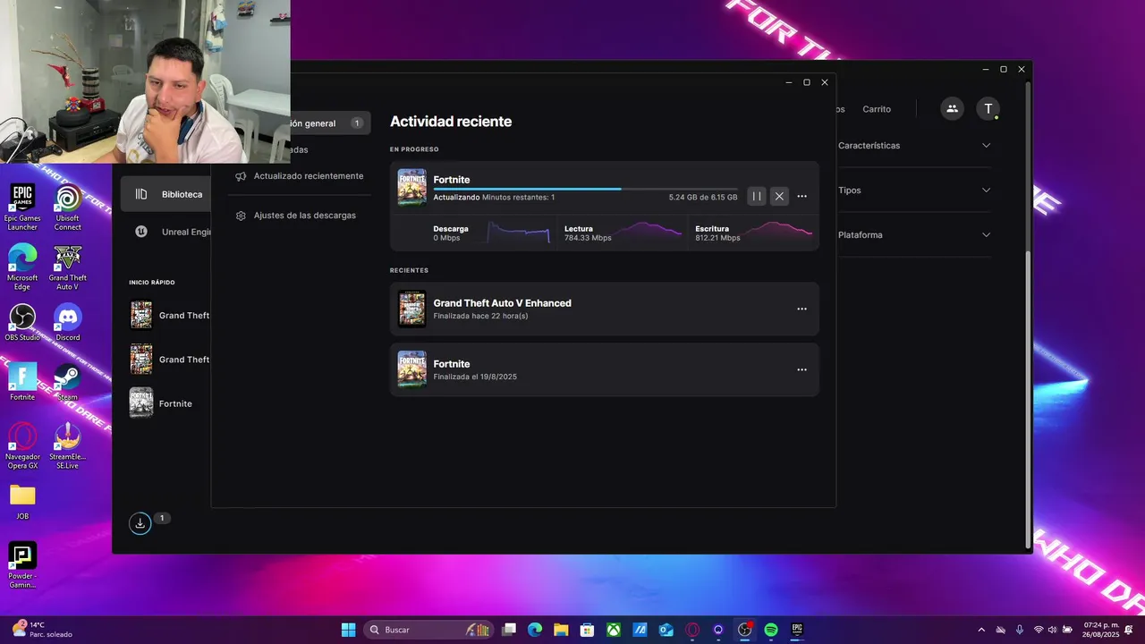This screenshot has width=1145, height=644.
Task: Click the taskbar Buscar search box
Action: pyautogui.click(x=428, y=630)
